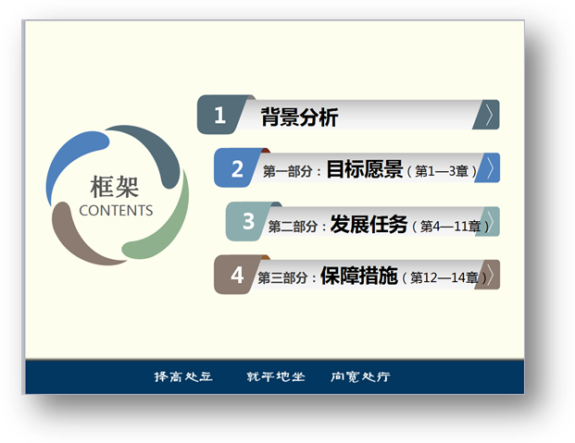Expand the chevron arrow on the 背景分析 banner

point(487,116)
